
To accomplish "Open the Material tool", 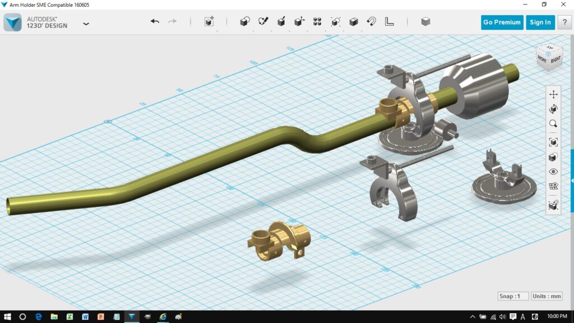I will [x=425, y=22].
